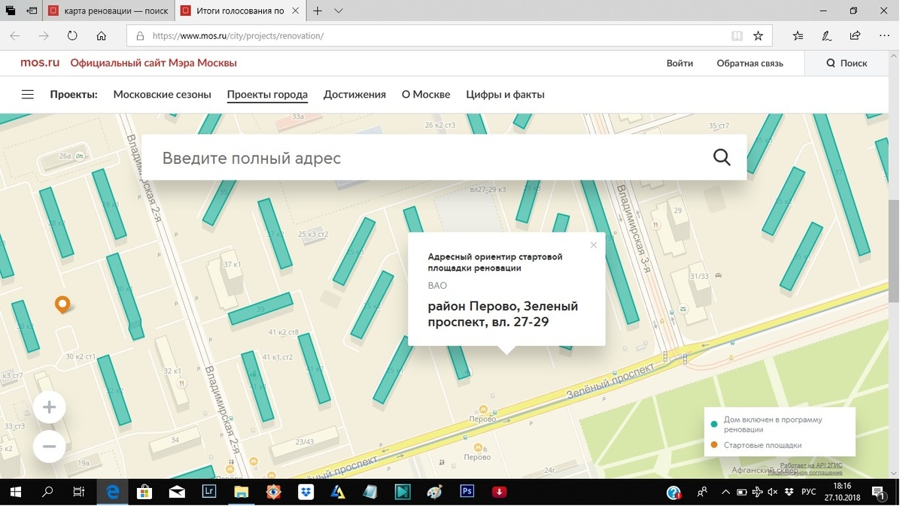The image size is (903, 509).
Task: Click the add notes pen icon
Action: click(x=827, y=35)
